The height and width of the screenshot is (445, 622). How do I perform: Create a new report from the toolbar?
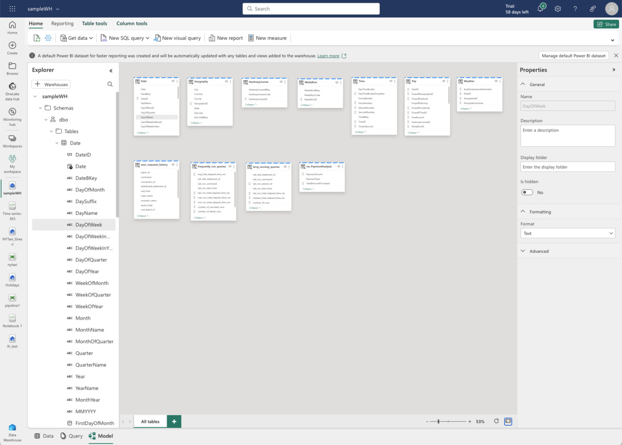225,37
